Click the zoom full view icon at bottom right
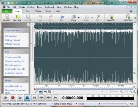Screen dimensions: 138x107 click(x=134, y=92)
